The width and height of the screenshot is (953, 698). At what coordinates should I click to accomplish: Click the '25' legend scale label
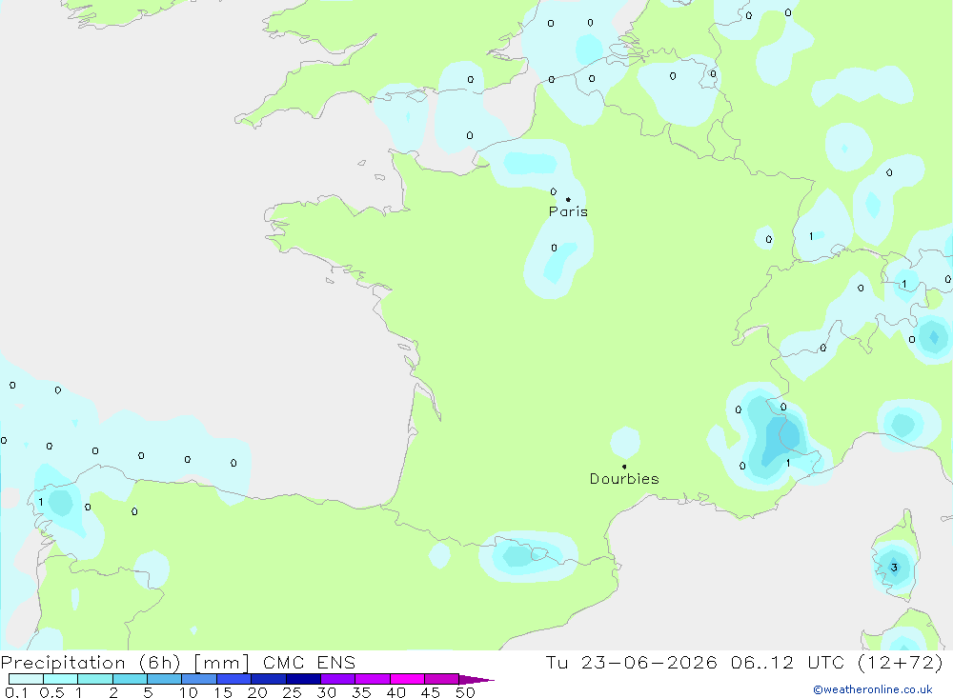292,692
